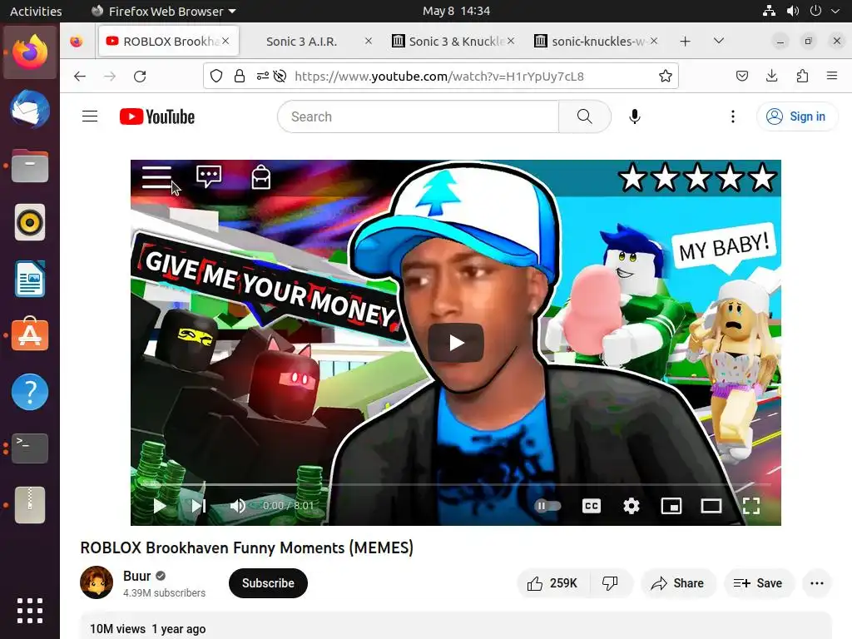Open more actions ellipsis under video
The width and height of the screenshot is (852, 639).
tap(817, 583)
